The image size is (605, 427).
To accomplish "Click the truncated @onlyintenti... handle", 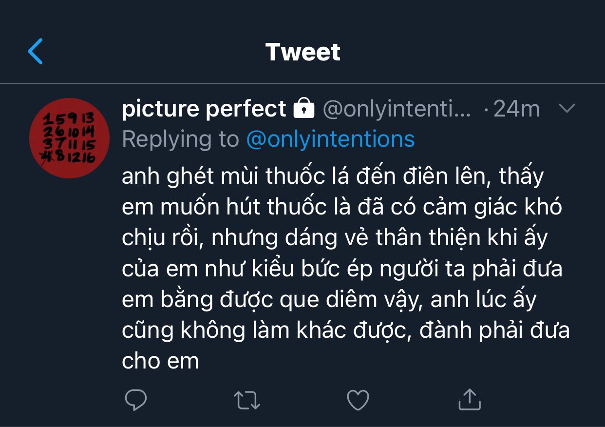I will tap(397, 109).
